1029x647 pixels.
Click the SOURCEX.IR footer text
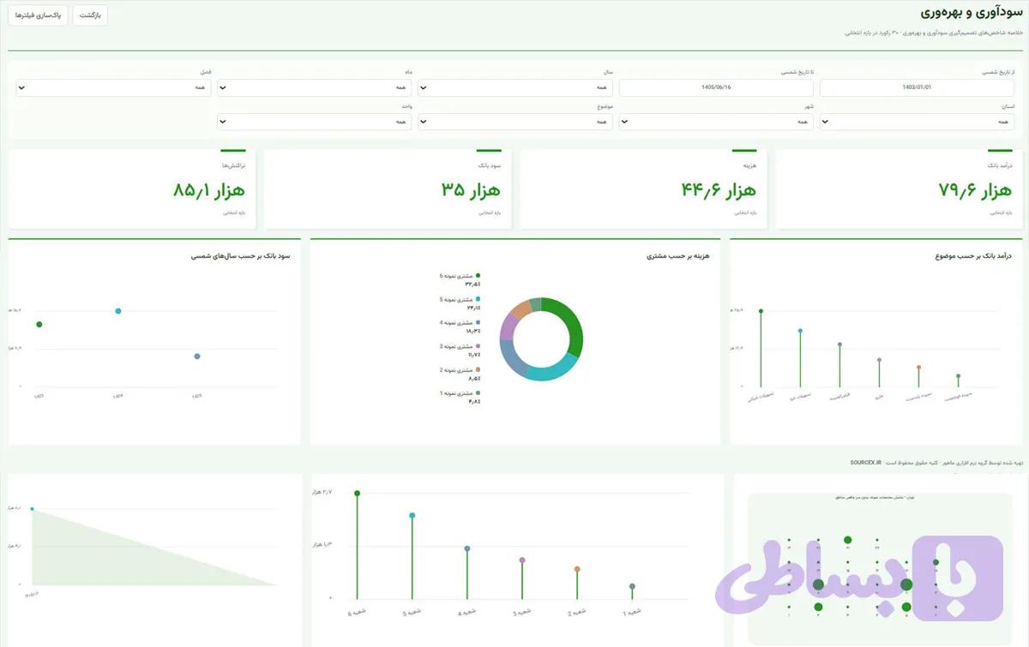pos(865,462)
